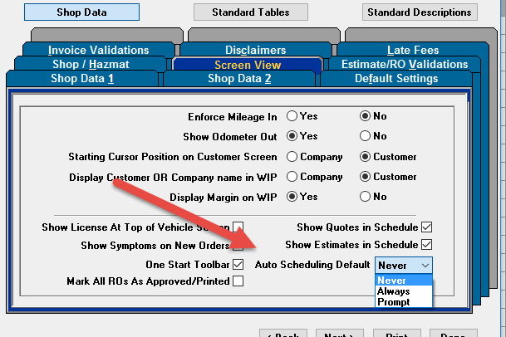The width and height of the screenshot is (506, 337).
Task: Open the Shop / Hazmat tab
Action: pos(91,64)
